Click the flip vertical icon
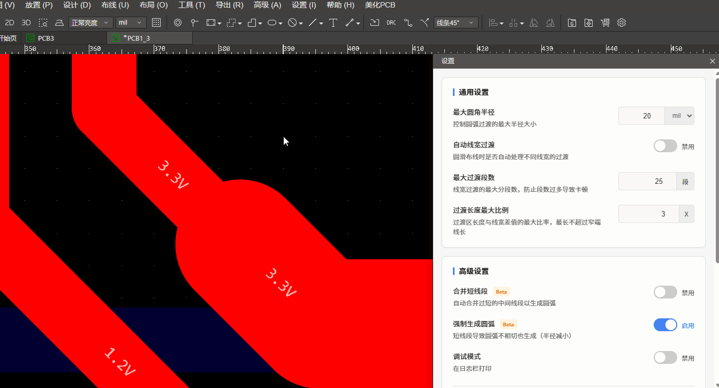 (550, 23)
